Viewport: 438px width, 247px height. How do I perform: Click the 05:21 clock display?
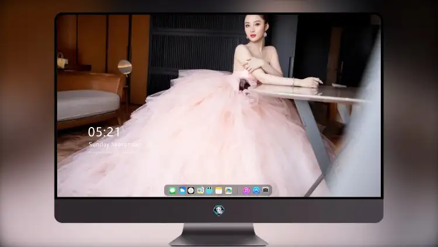104,132
